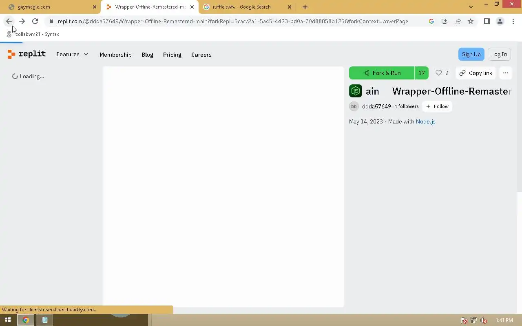522x326 pixels.
Task: Open the Node.js language link
Action: pyautogui.click(x=425, y=121)
